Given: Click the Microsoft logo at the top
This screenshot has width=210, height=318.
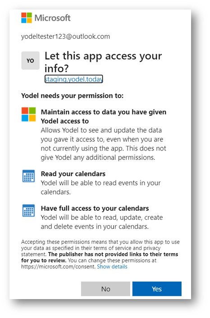Looking at the screenshot, I should [27, 18].
